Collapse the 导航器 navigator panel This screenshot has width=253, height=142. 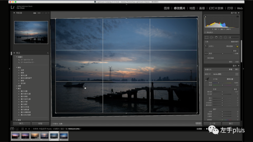[x=14, y=13]
